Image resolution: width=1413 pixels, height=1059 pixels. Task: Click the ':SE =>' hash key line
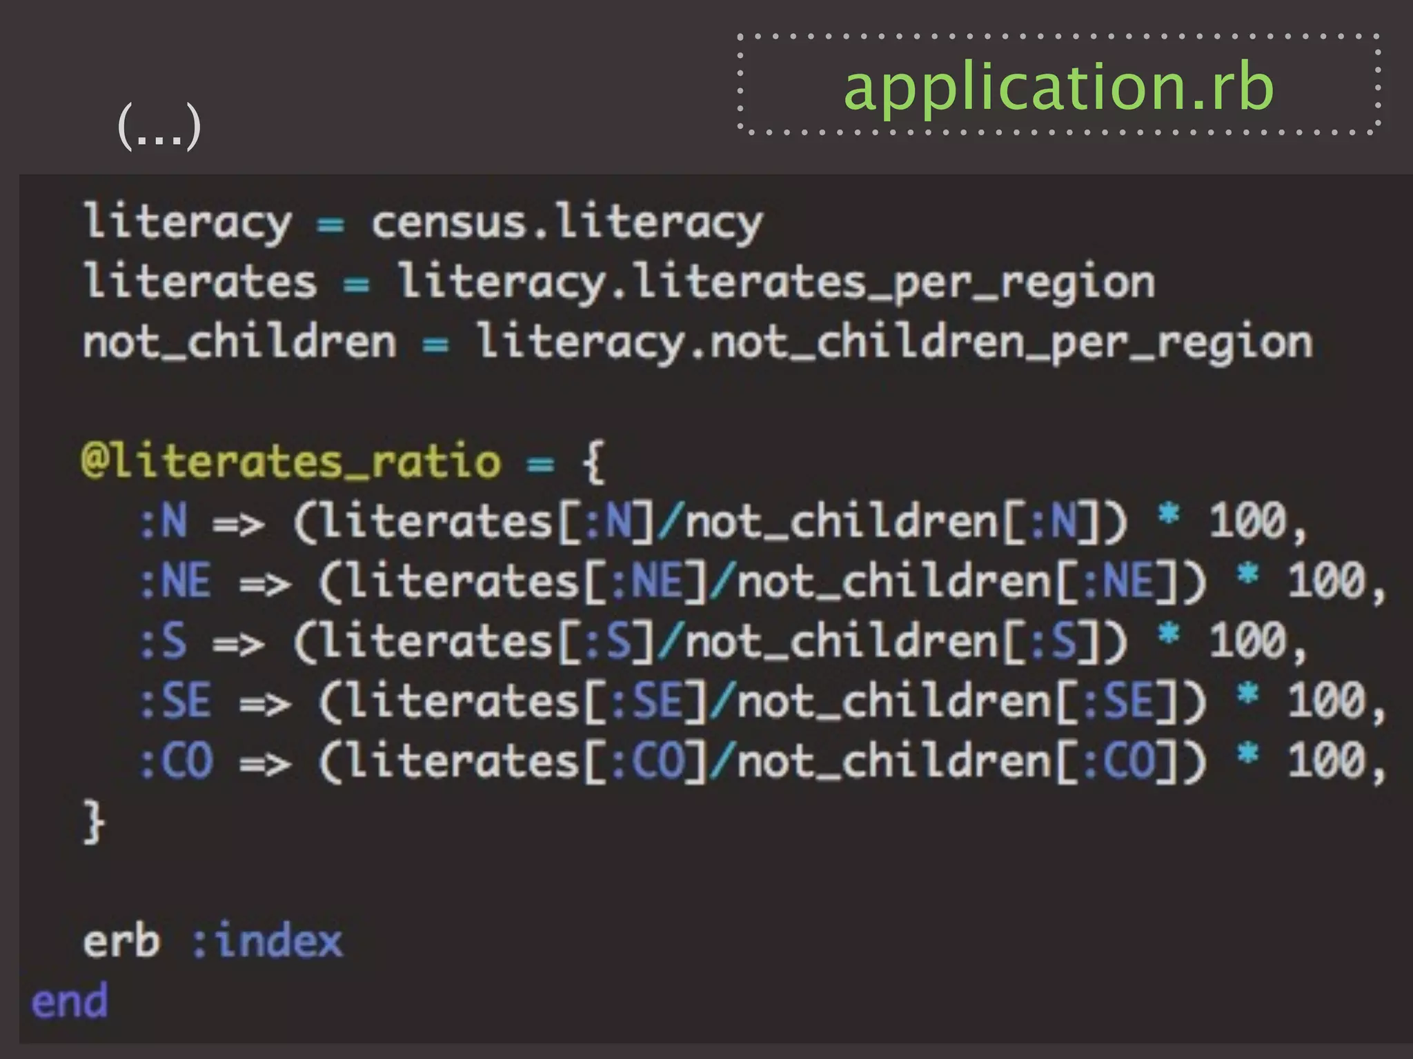762,701
